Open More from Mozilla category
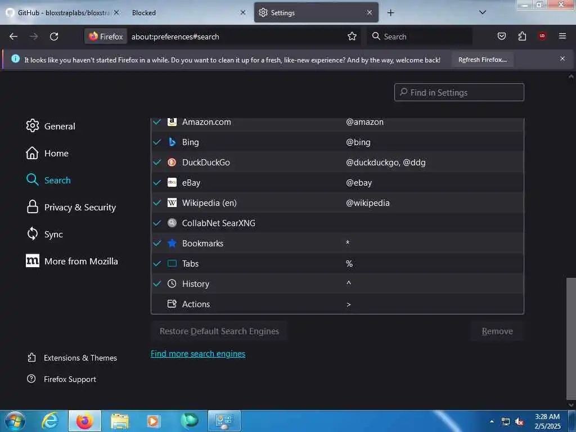 tap(72, 261)
